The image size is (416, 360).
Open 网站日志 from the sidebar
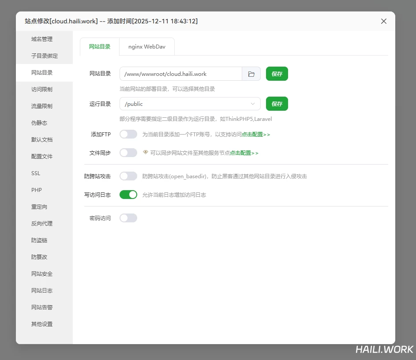pyautogui.click(x=42, y=291)
